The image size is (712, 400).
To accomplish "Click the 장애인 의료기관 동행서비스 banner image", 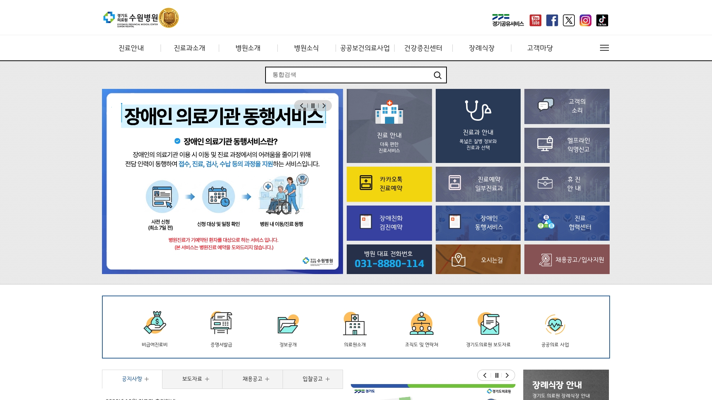I will (x=222, y=181).
